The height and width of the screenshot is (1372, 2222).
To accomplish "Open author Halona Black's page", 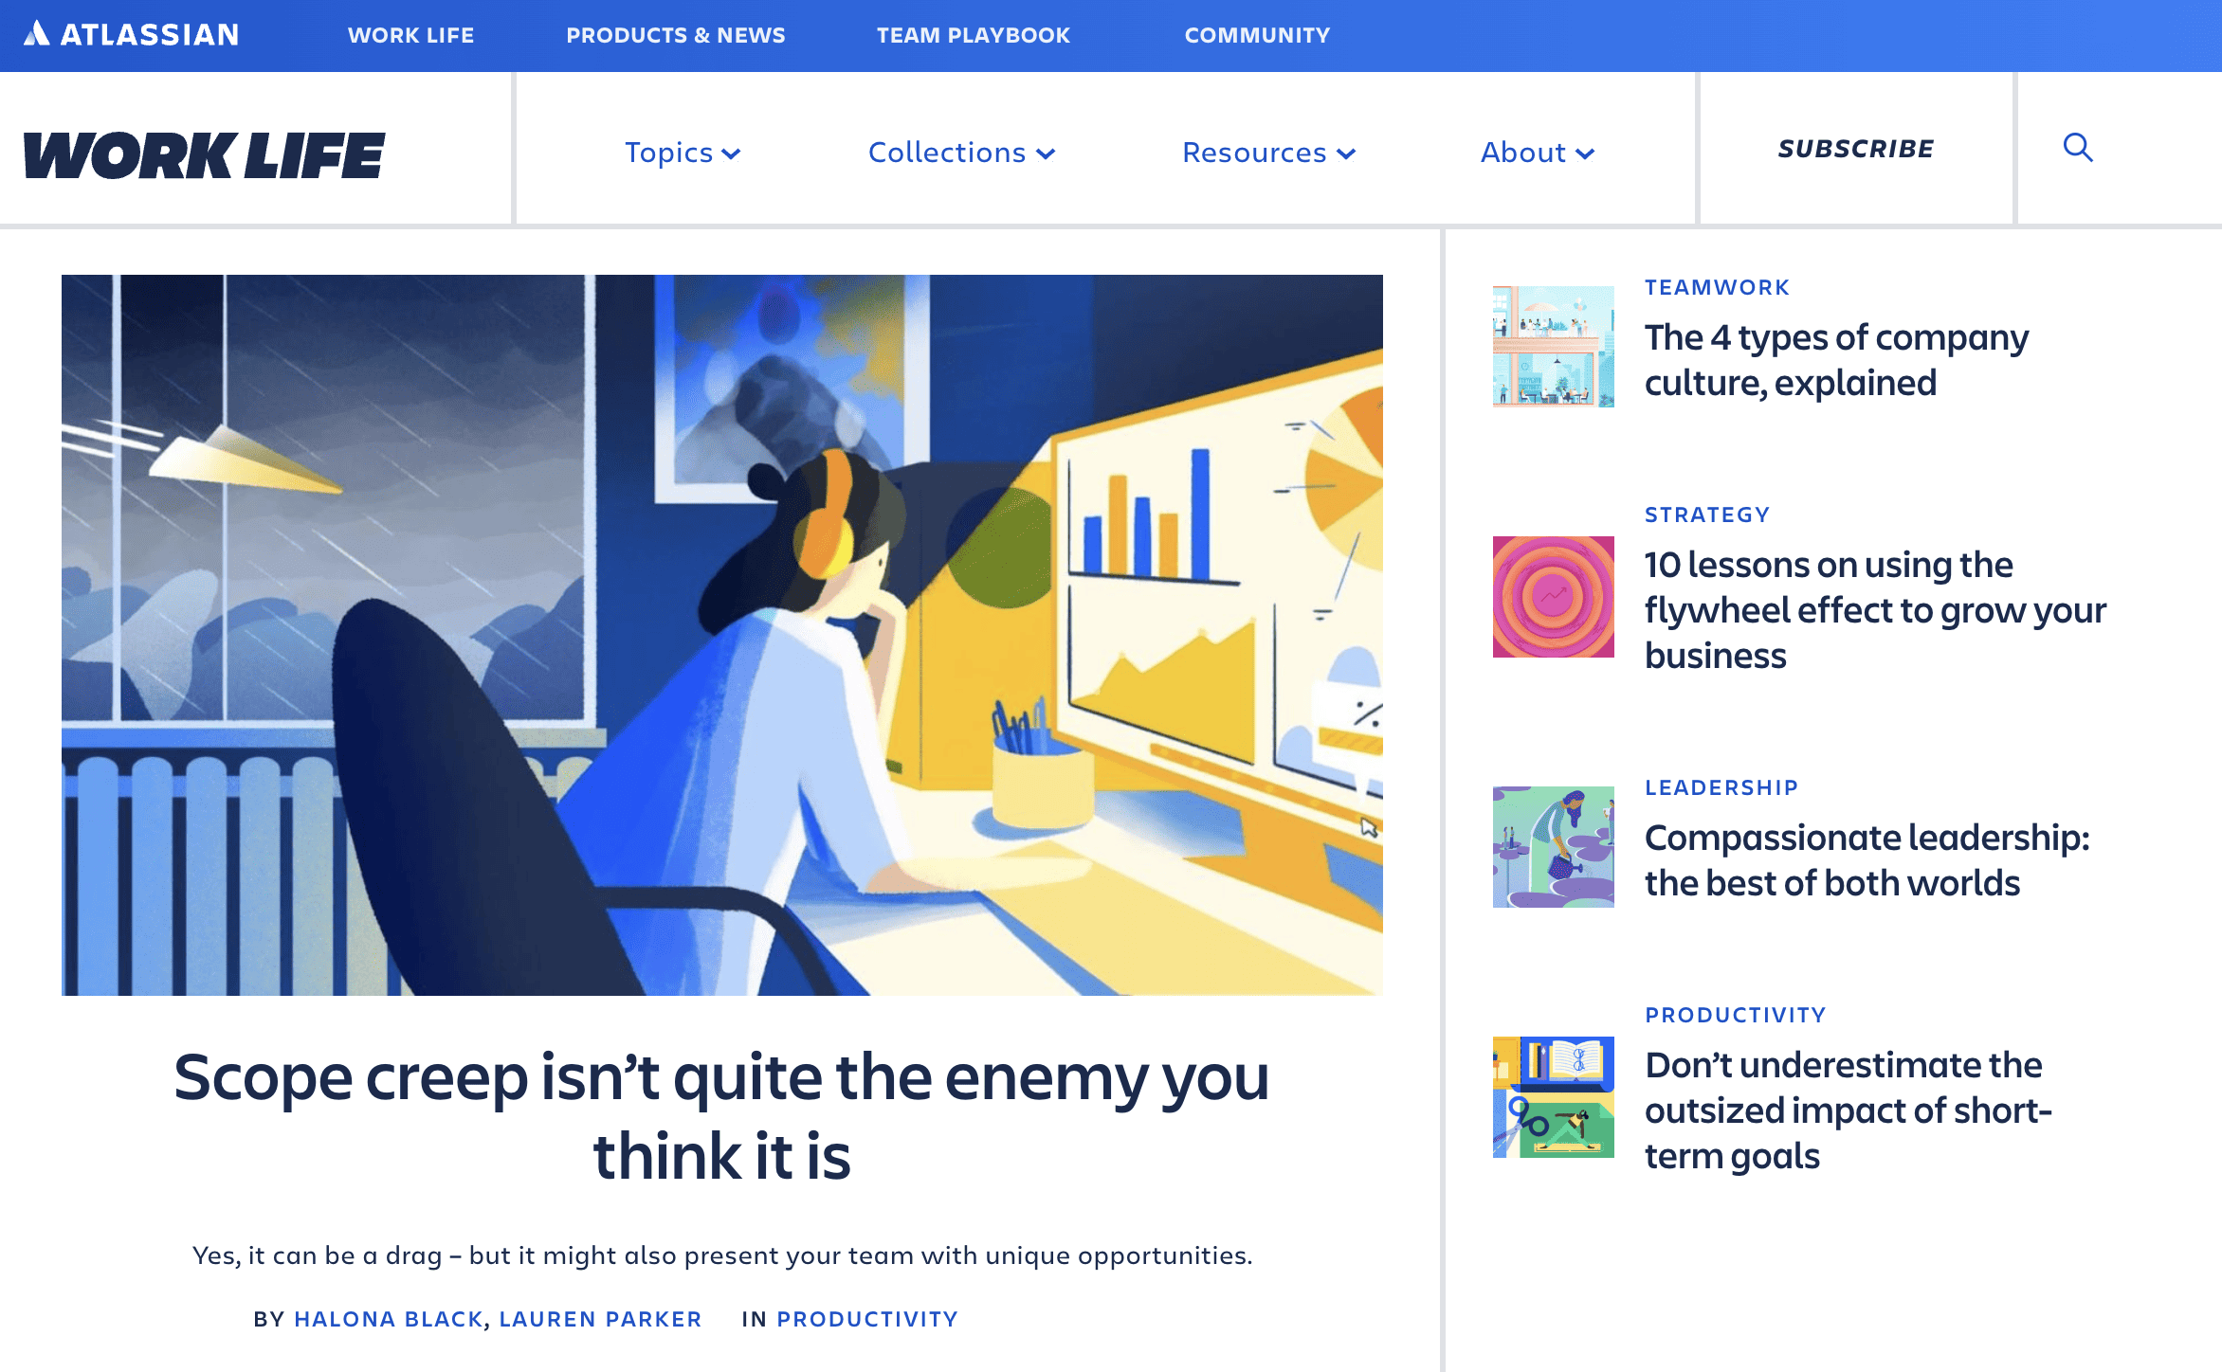I will coord(389,1319).
